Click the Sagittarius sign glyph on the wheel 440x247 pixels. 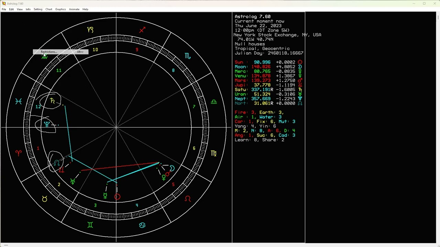[x=142, y=30]
